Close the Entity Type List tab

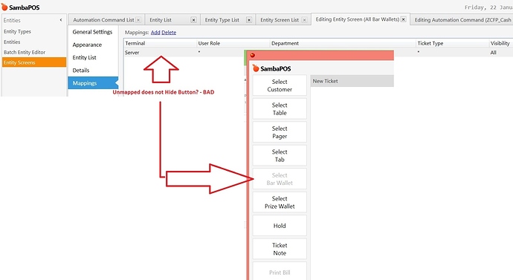pyautogui.click(x=249, y=20)
